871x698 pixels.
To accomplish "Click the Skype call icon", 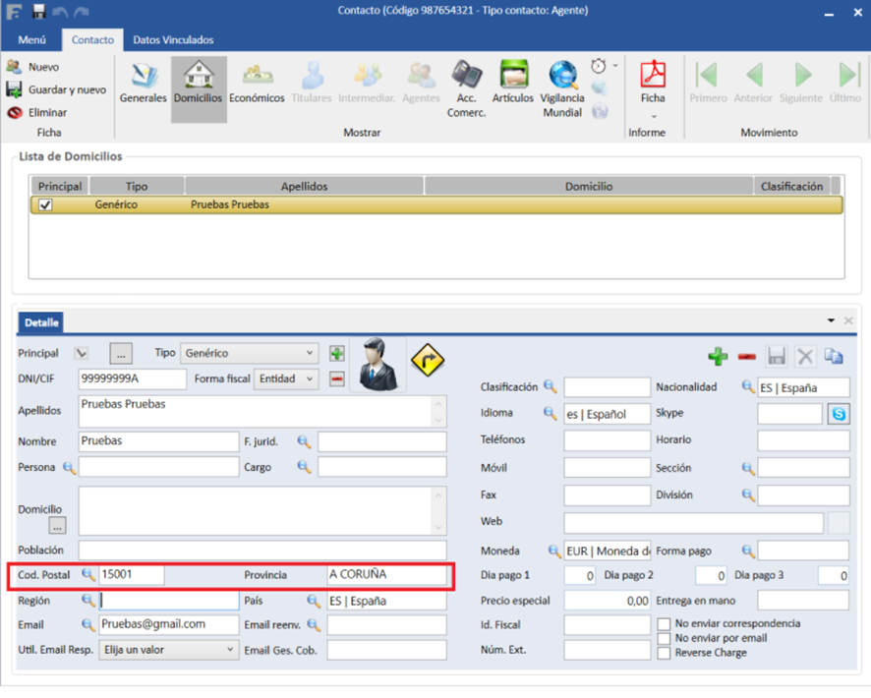I will pyautogui.click(x=839, y=414).
